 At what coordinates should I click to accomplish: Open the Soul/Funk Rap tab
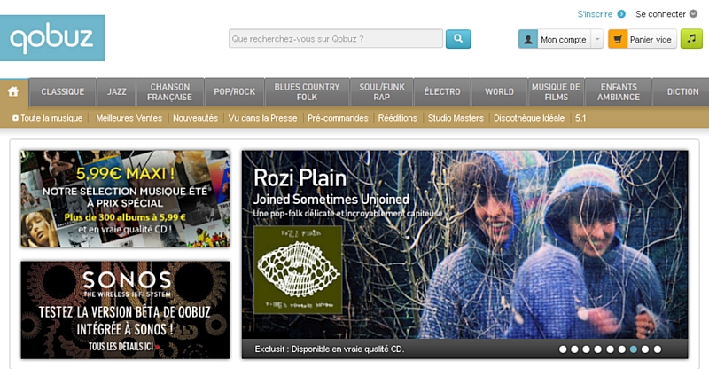382,92
